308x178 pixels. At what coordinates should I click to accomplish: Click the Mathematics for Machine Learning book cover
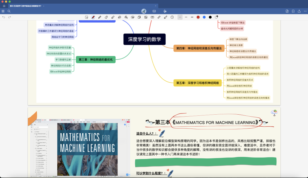click(88, 149)
